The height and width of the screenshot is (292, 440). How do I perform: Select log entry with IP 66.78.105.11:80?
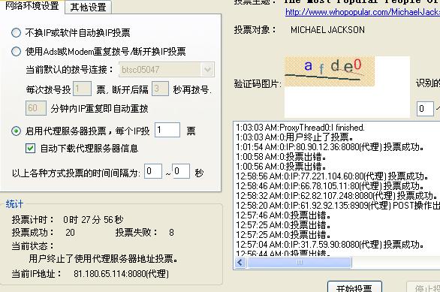(330, 186)
